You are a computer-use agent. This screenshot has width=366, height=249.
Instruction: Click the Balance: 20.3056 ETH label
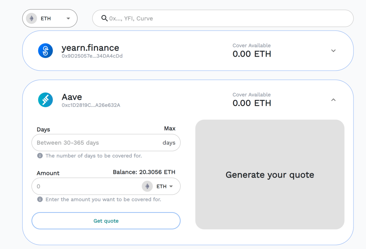144,172
